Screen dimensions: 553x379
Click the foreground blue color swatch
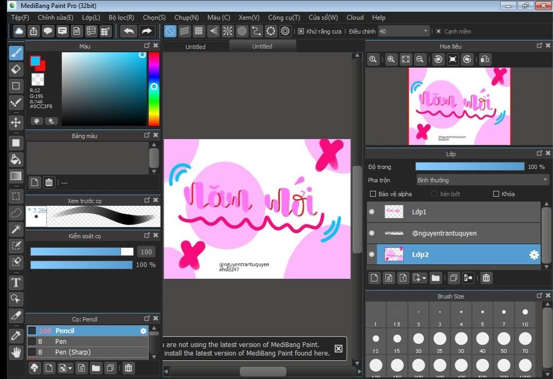click(x=35, y=60)
